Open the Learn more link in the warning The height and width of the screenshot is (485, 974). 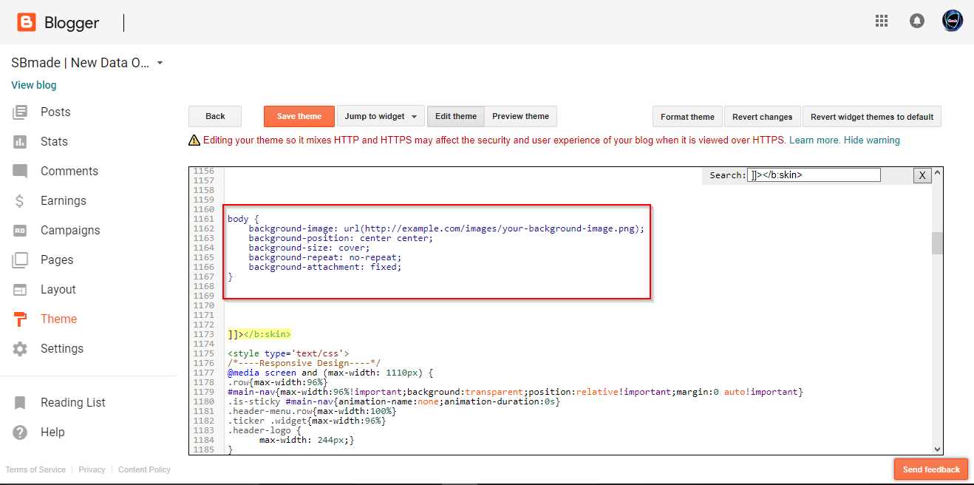coord(812,140)
